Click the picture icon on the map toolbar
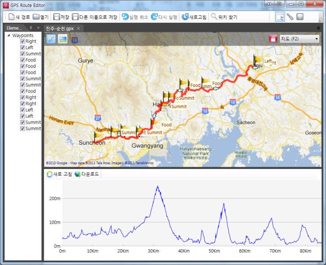326x265 pixels. pos(63,39)
